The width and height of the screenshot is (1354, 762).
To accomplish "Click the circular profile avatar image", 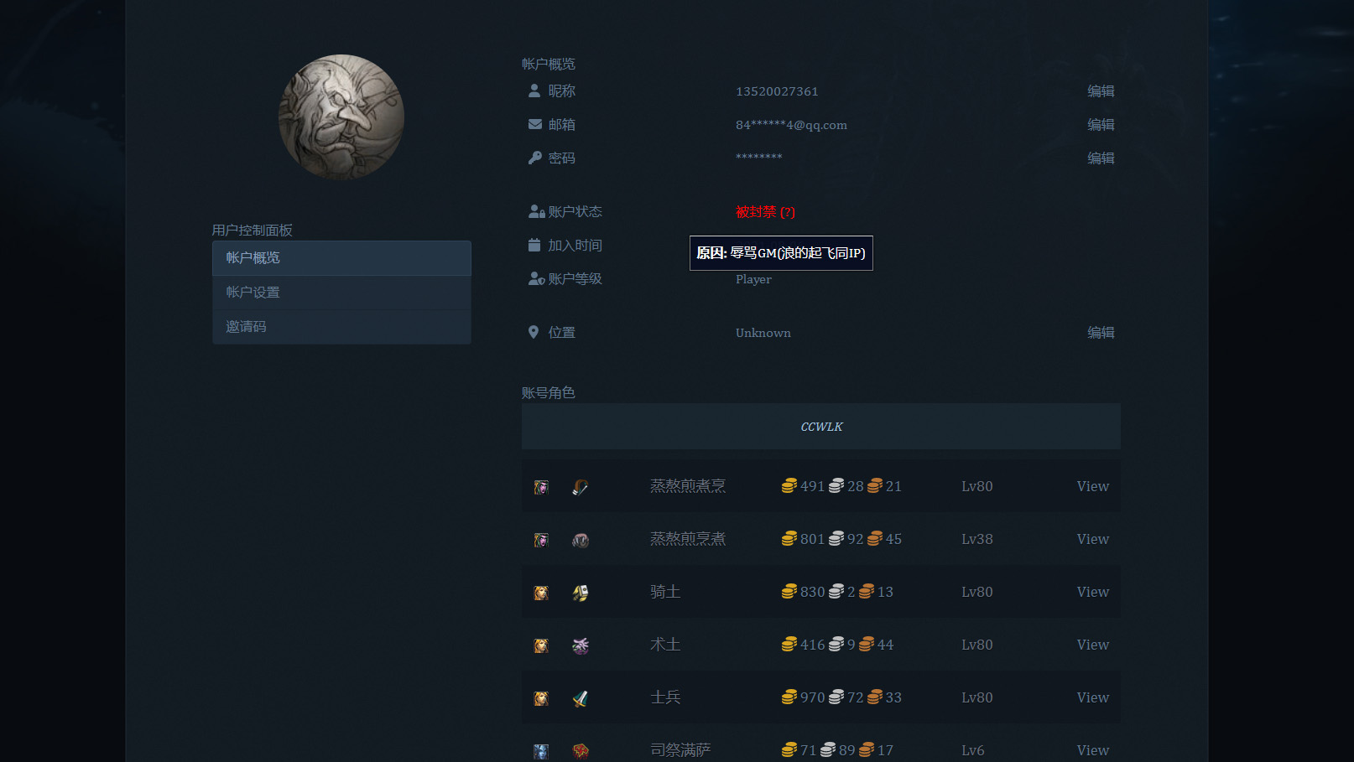I will coord(341,117).
